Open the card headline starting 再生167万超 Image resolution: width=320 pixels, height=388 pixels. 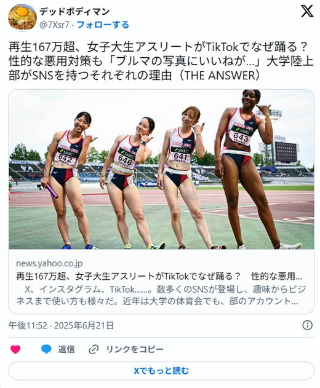tap(159, 276)
